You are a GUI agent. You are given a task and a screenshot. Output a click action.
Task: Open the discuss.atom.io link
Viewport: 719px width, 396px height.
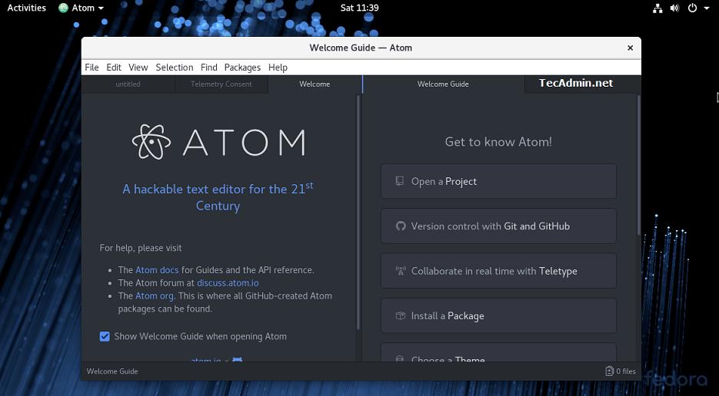(228, 283)
